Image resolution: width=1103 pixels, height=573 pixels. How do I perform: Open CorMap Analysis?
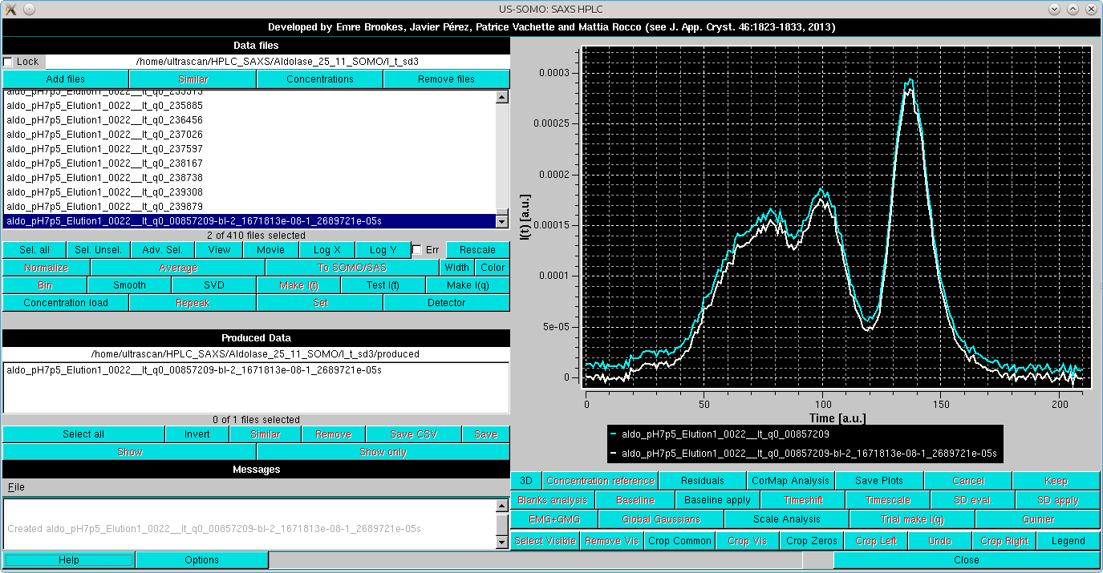click(x=790, y=481)
